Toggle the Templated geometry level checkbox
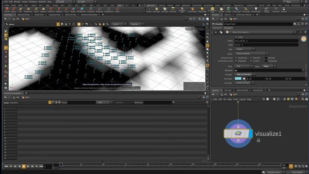This screenshot has width=309, height=174. coord(266,61)
